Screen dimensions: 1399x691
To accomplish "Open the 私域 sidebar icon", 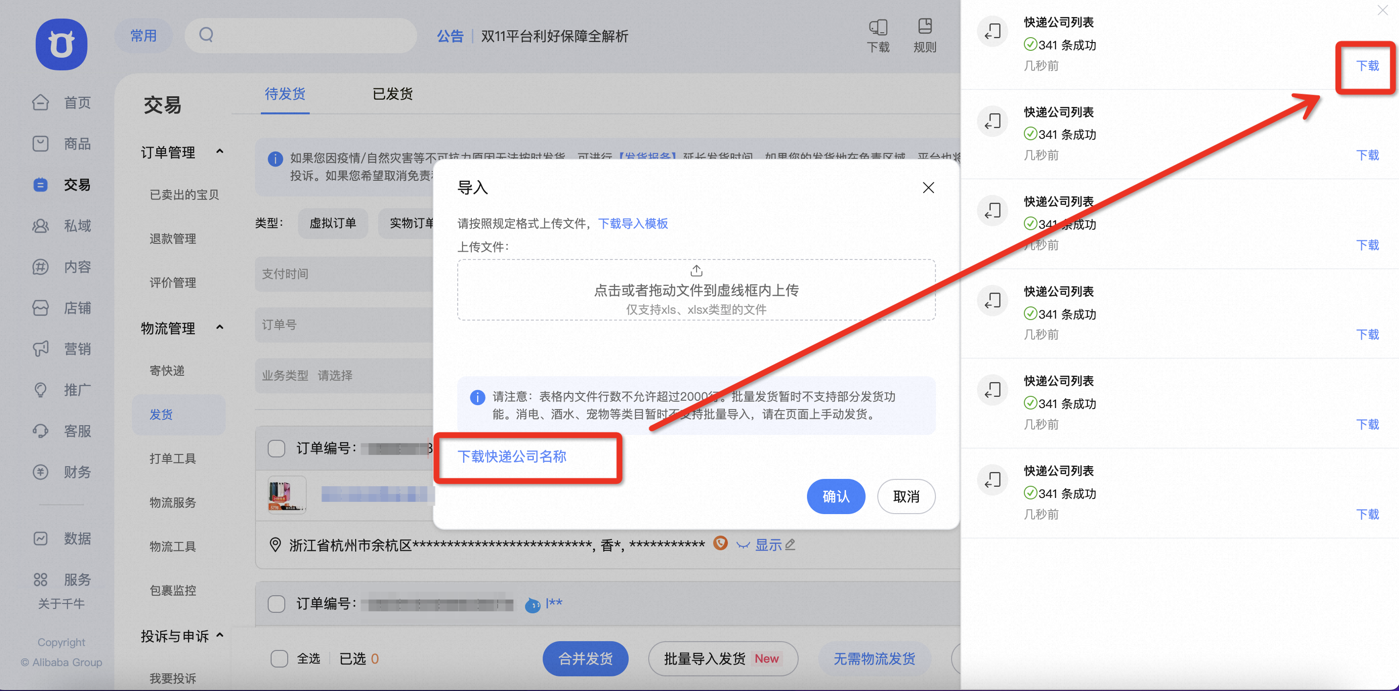I will tap(41, 225).
